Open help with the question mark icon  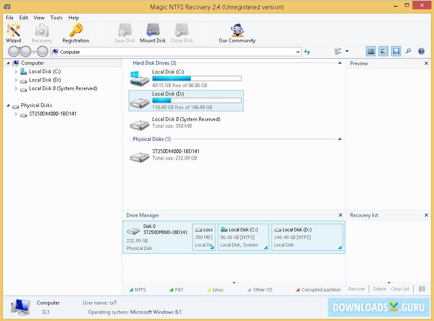pos(421,51)
